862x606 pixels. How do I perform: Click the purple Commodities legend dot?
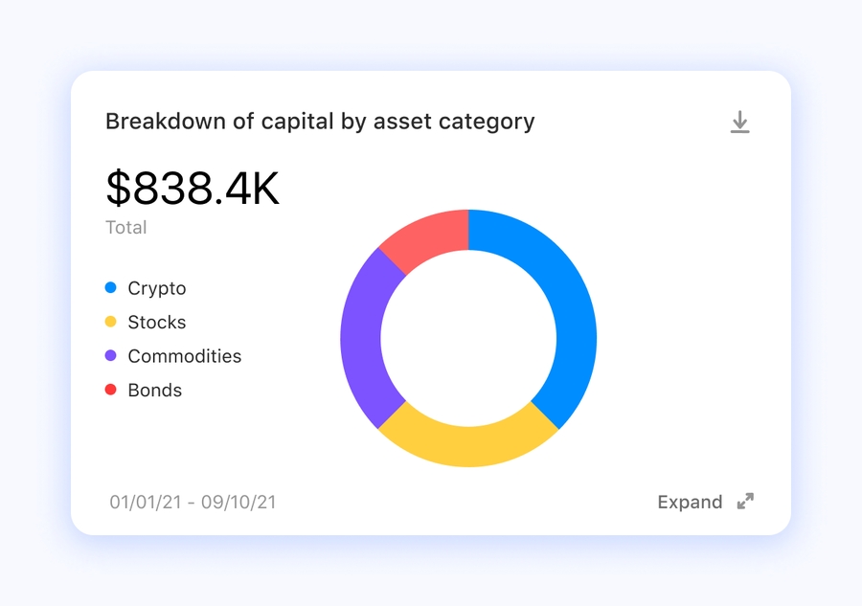110,356
